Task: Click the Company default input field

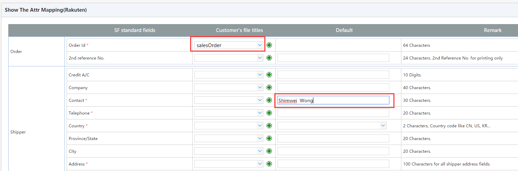Action: [333, 87]
